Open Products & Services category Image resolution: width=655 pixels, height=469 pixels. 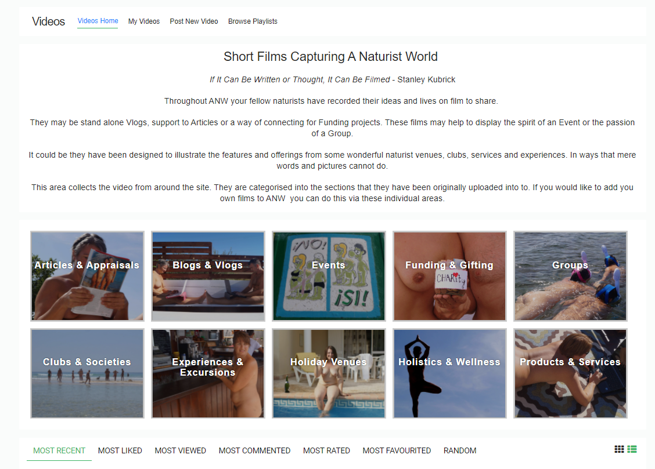point(570,373)
